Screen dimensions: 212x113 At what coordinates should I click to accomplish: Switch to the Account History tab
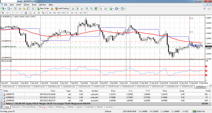pos(29,107)
